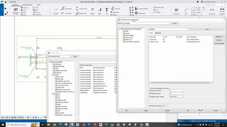Collapse the Assembly Drawing Properties root node

pyautogui.click(x=120, y=29)
